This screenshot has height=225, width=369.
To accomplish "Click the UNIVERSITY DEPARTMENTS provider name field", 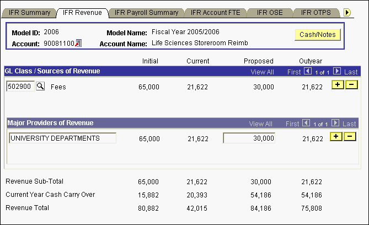I will click(62, 138).
